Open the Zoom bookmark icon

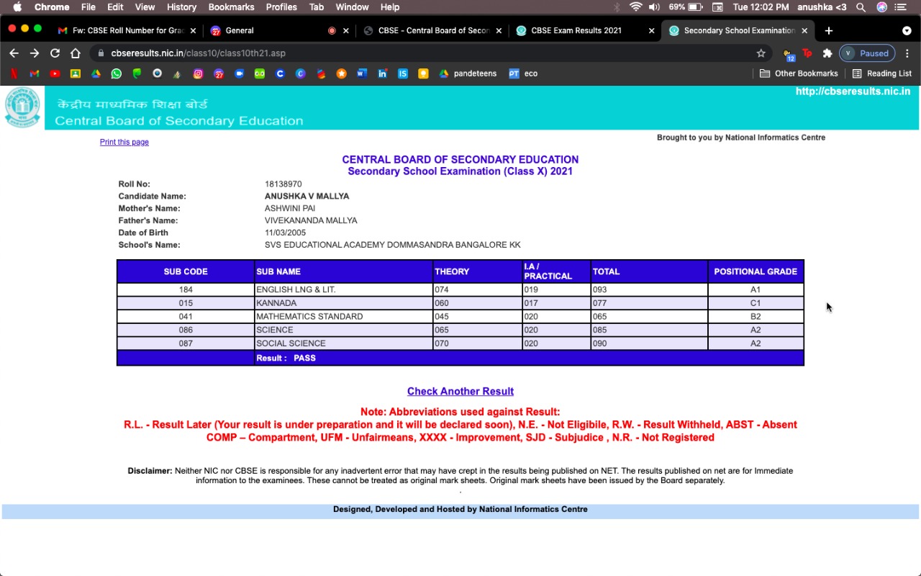point(239,73)
